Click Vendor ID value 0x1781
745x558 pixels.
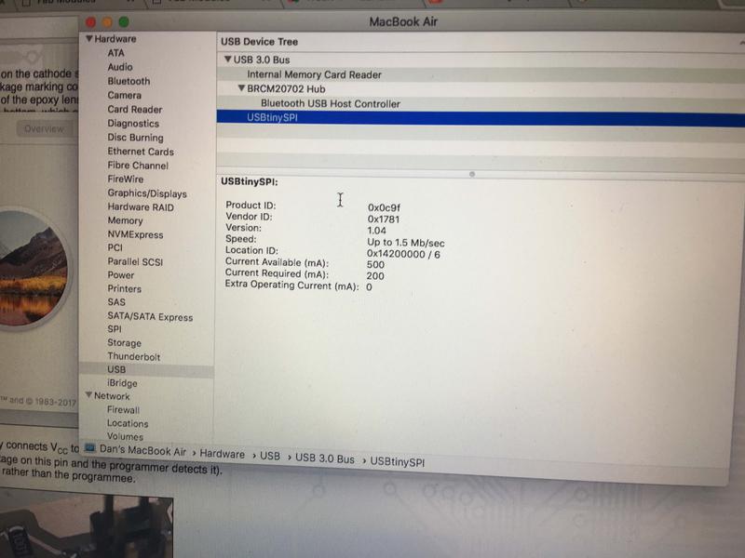pyautogui.click(x=384, y=219)
